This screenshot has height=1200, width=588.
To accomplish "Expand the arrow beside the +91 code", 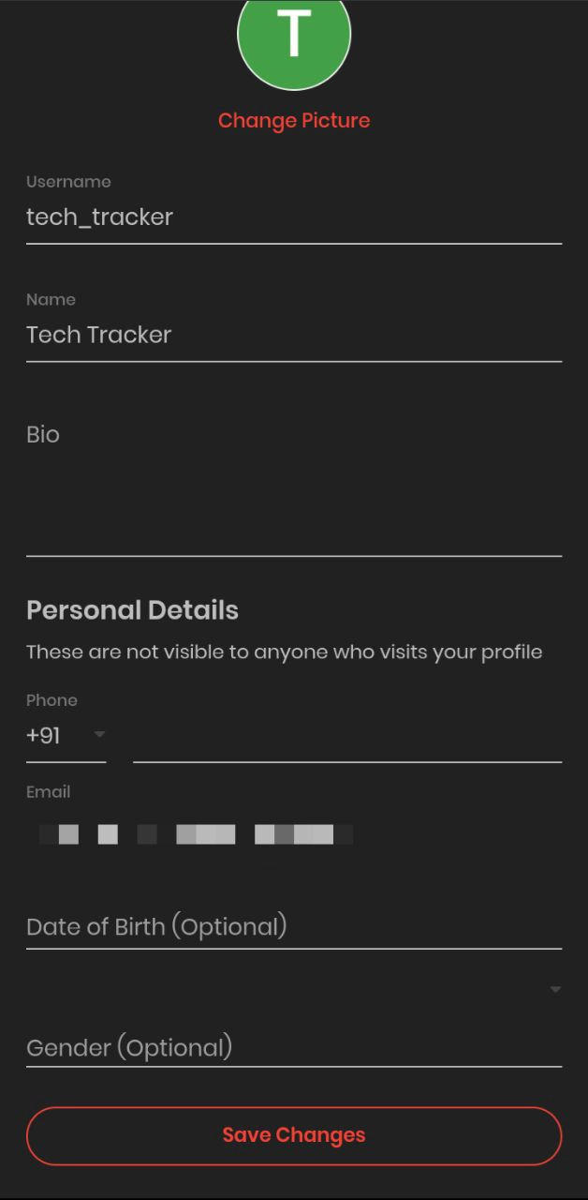I will [99, 734].
